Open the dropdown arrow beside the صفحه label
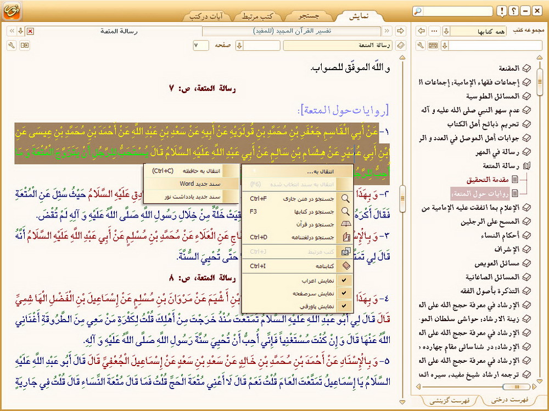This screenshot has height=411, width=549. 239,45
